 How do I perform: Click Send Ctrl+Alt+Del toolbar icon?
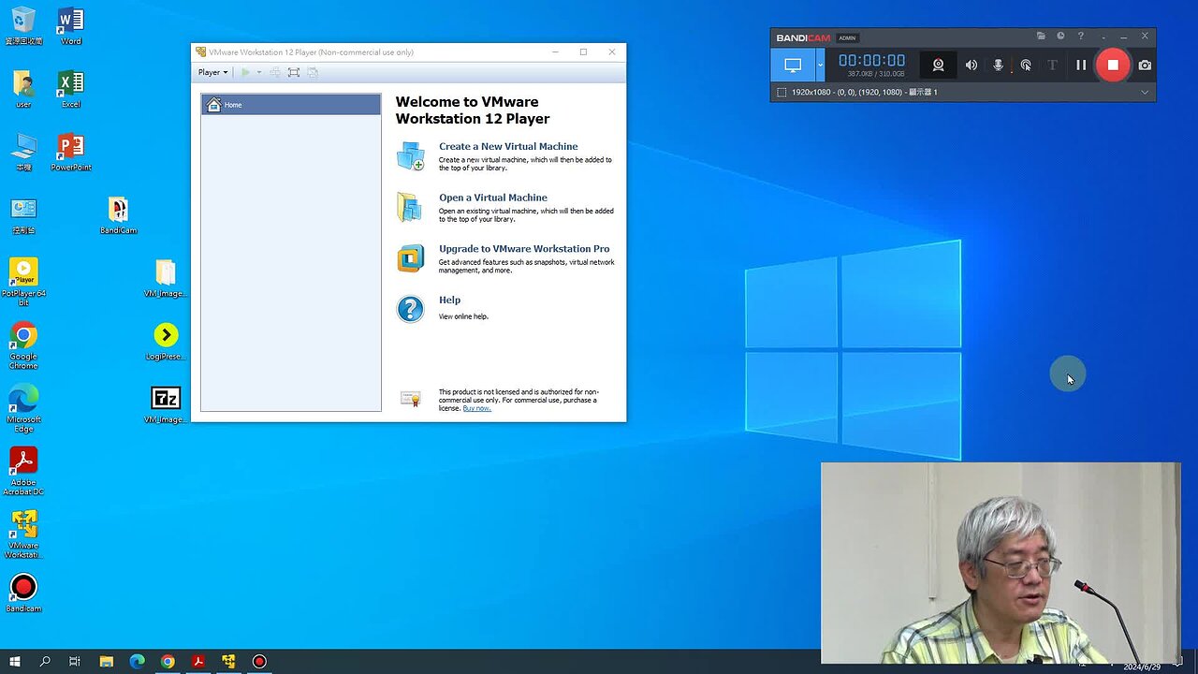click(x=275, y=72)
